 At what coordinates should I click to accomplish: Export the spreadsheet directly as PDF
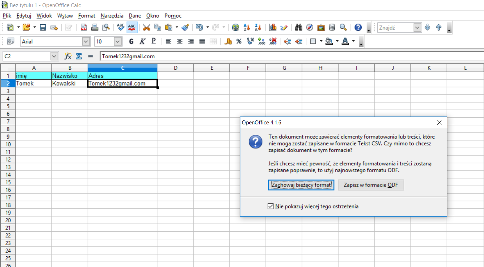(84, 27)
